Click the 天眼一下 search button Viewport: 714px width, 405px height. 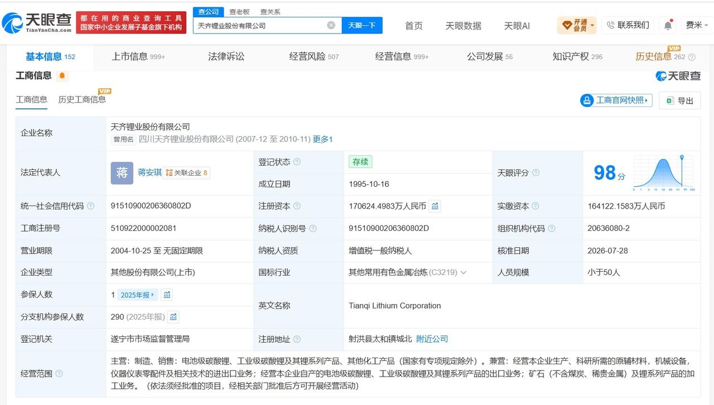pos(361,25)
